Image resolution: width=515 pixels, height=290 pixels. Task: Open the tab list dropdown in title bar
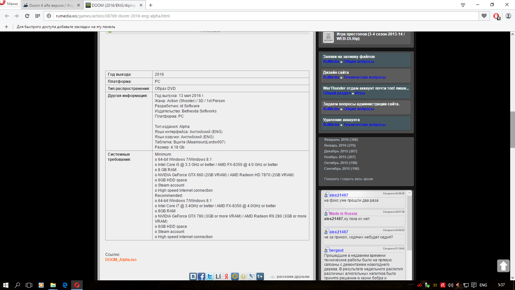click(x=463, y=5)
